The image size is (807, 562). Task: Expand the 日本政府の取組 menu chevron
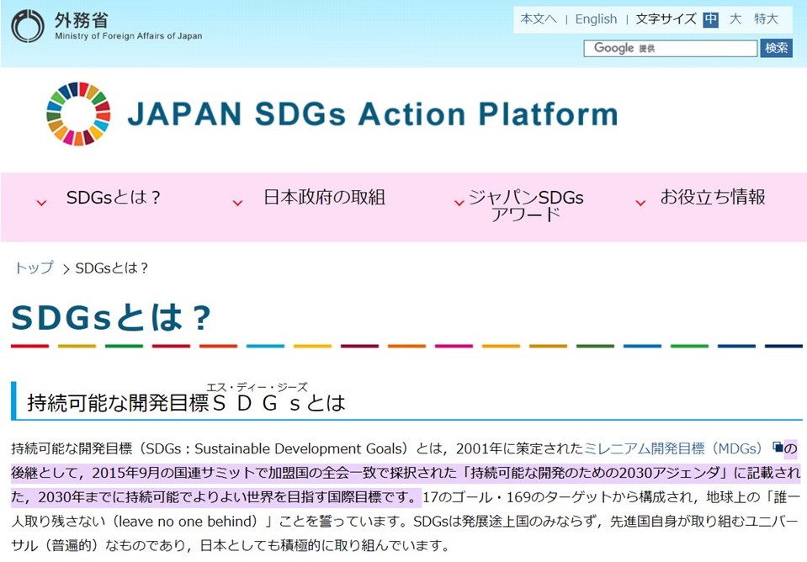pyautogui.click(x=237, y=203)
